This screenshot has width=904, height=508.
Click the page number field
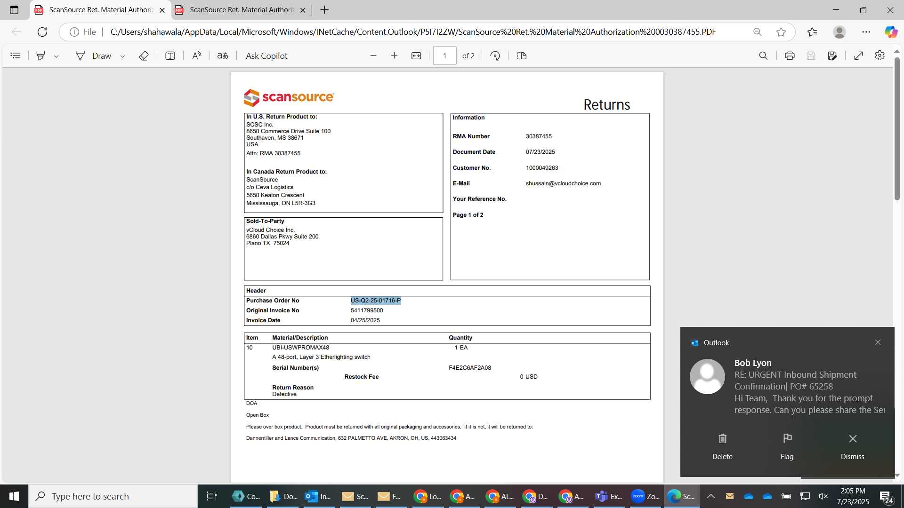coord(444,56)
